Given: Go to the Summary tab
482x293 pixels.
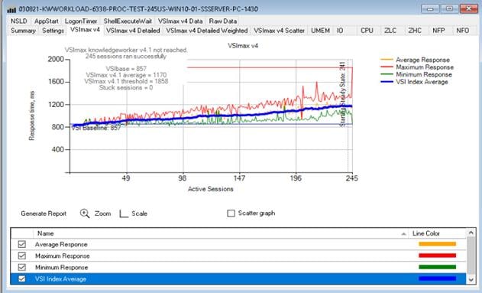Looking at the screenshot, I should (24, 31).
